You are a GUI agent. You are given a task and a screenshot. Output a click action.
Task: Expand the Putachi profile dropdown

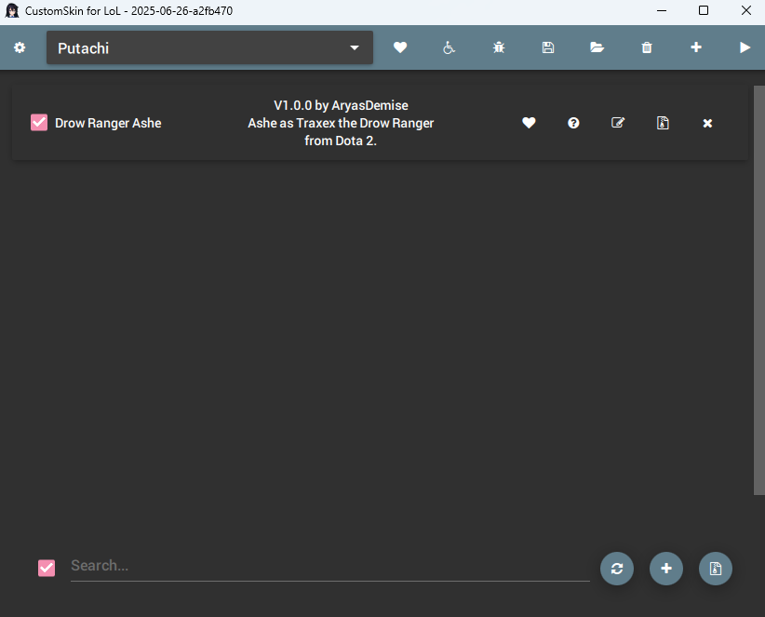209,47
